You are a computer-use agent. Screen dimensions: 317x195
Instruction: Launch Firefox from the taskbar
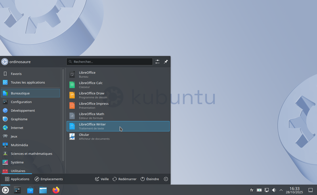[x=56, y=190]
